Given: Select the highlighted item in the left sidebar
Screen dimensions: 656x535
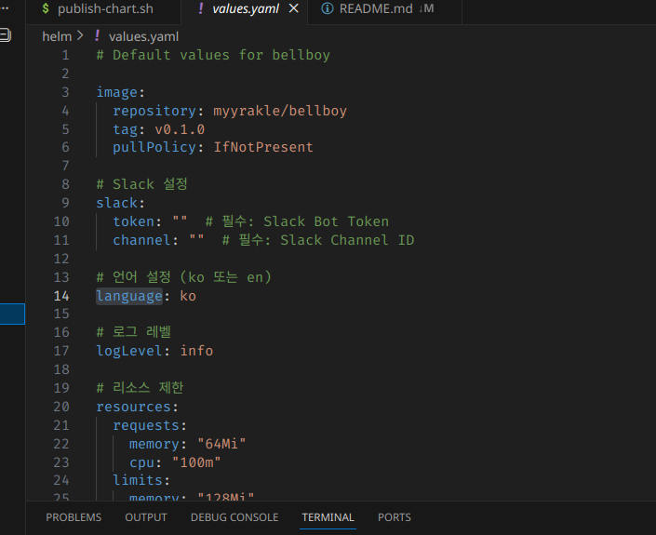Looking at the screenshot, I should tap(12, 314).
